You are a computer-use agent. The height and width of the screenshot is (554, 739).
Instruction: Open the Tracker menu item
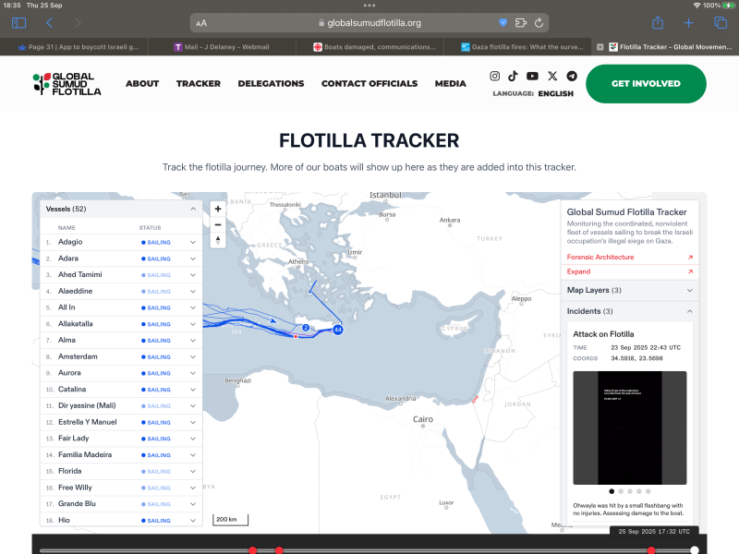coord(199,84)
